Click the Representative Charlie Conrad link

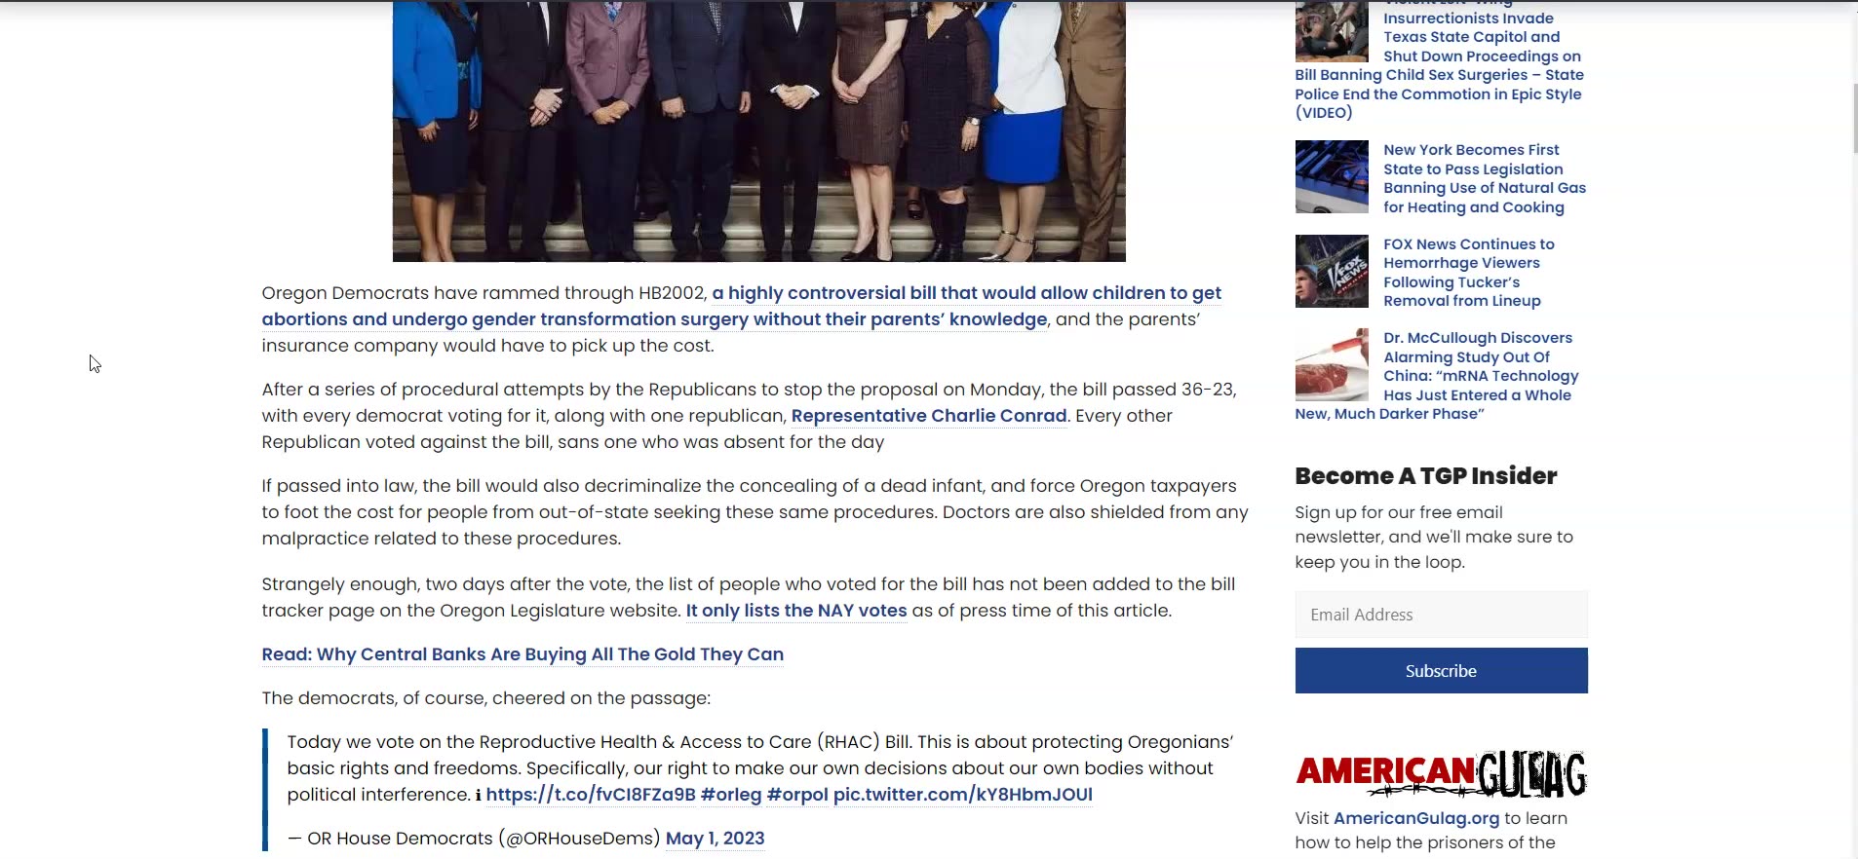(x=928, y=416)
